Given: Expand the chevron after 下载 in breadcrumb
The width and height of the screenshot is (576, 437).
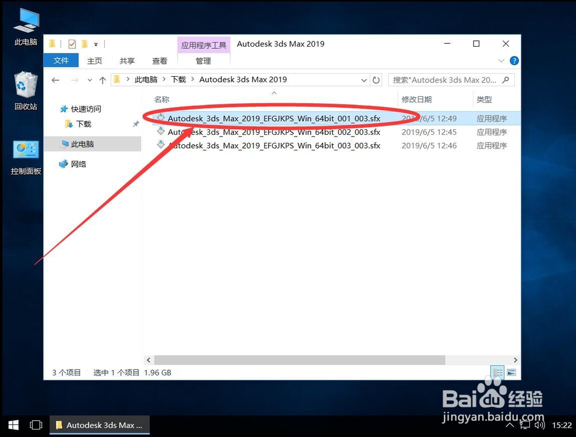Looking at the screenshot, I should (x=192, y=79).
